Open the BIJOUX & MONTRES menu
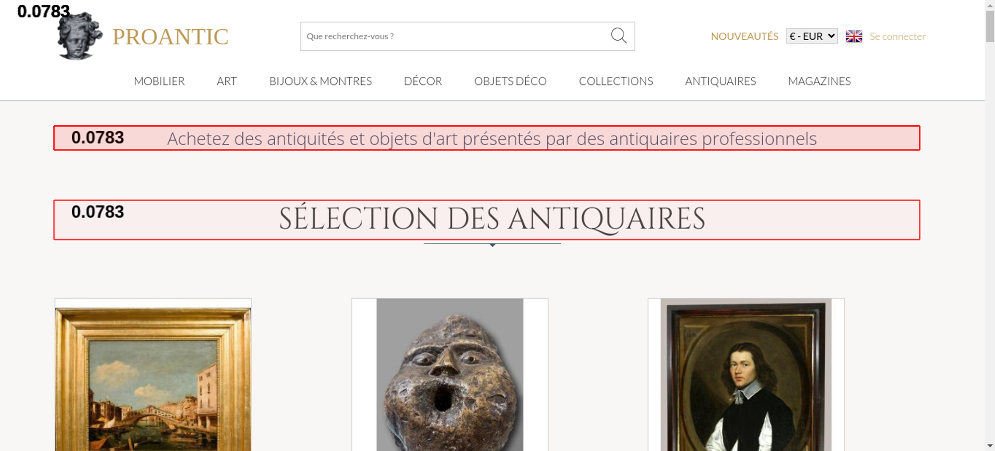This screenshot has width=995, height=451. coord(320,81)
